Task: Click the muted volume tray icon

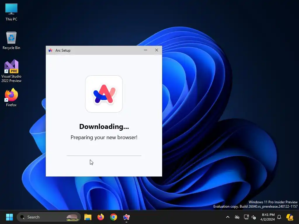Action: tap(254, 217)
